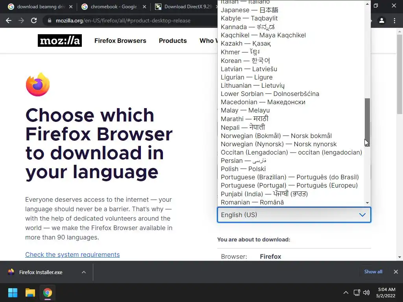Click the page vertical scrollbar thumb

coord(400,74)
